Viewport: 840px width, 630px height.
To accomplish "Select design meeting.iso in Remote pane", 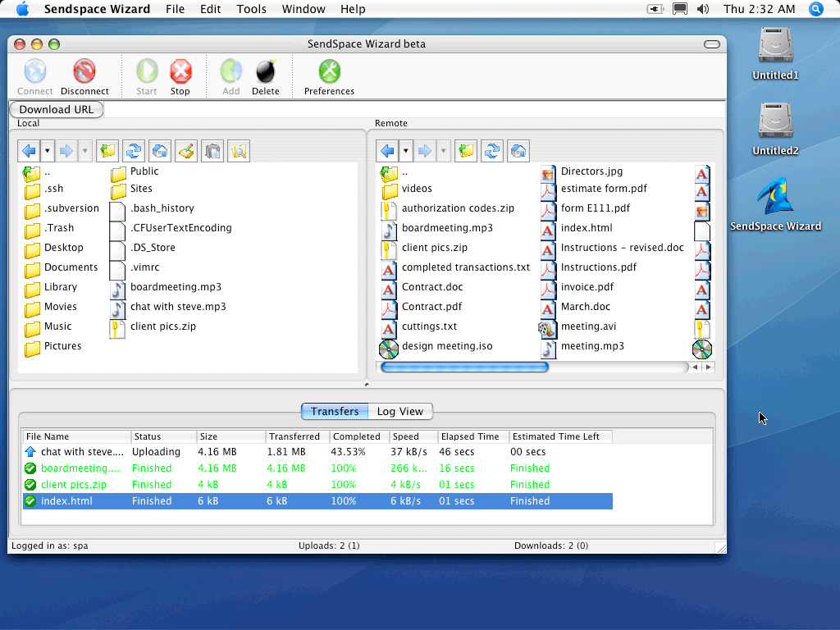I will (436, 346).
